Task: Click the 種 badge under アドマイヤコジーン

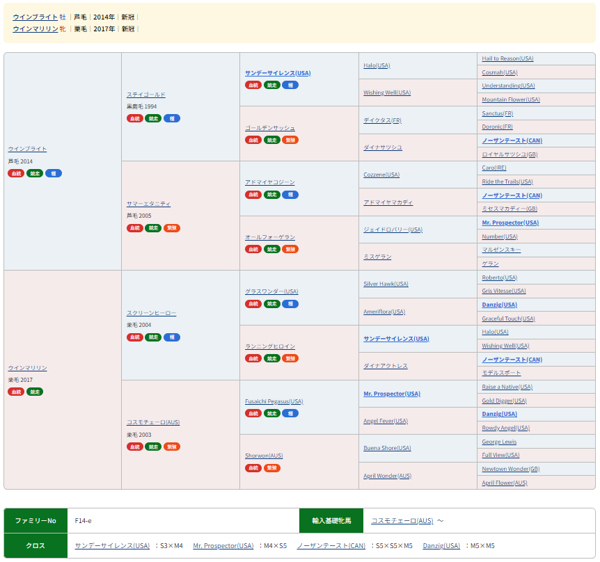Action: (290, 195)
